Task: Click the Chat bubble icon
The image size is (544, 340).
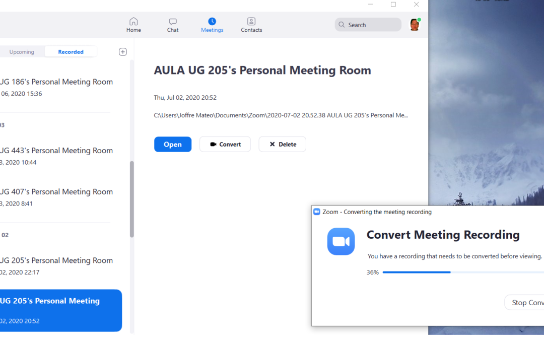Action: pos(173,22)
